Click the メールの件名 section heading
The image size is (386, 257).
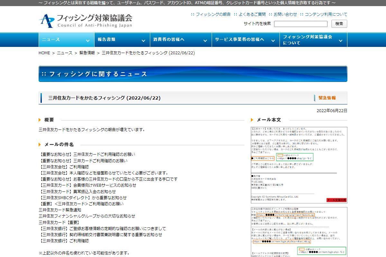59,145
